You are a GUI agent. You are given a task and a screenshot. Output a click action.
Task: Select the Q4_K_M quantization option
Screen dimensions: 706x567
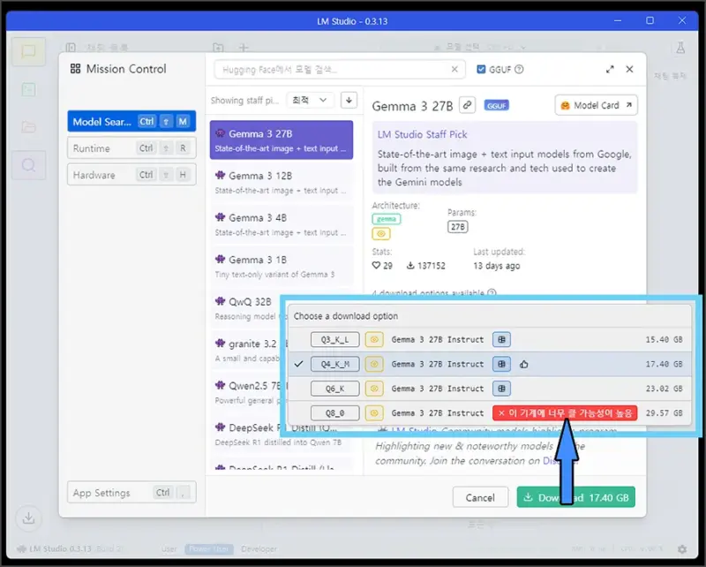click(x=335, y=364)
